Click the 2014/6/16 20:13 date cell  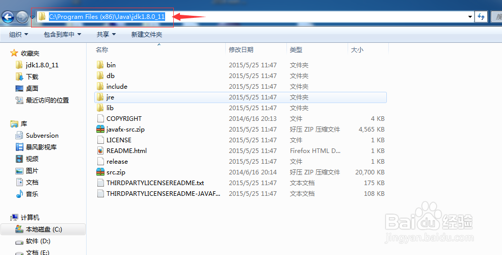point(253,118)
